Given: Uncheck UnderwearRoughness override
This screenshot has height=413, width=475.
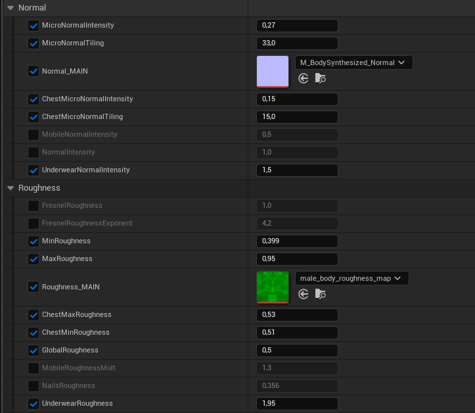Looking at the screenshot, I should tap(34, 404).
